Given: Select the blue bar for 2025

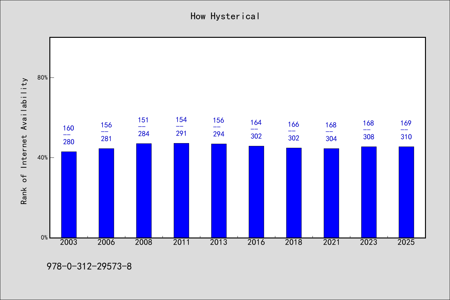Looking at the screenshot, I should 406,192.
